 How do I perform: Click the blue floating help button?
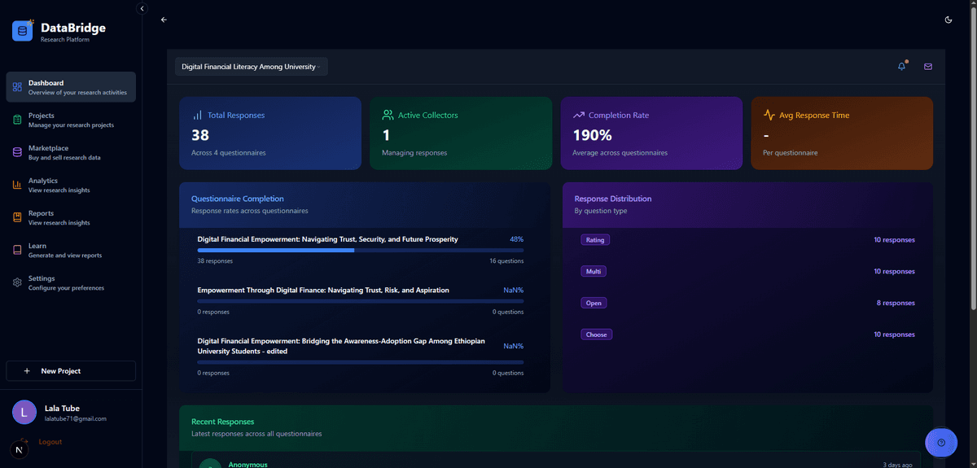coord(941,443)
